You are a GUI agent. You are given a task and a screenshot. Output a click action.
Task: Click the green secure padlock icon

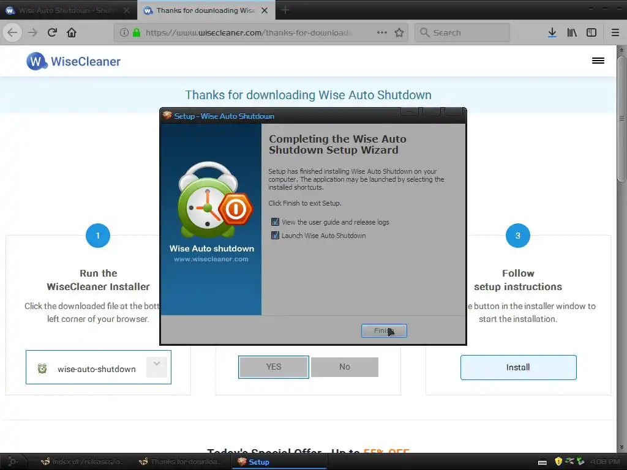coord(137,32)
